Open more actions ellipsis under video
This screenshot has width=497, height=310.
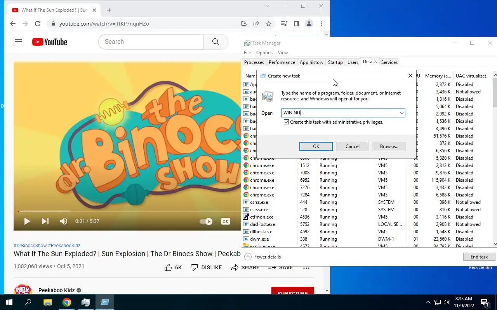point(306,267)
